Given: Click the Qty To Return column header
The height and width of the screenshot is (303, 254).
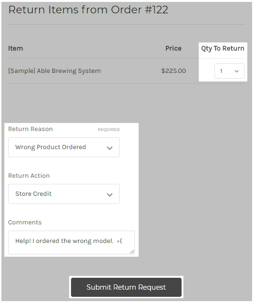Looking at the screenshot, I should tap(223, 49).
